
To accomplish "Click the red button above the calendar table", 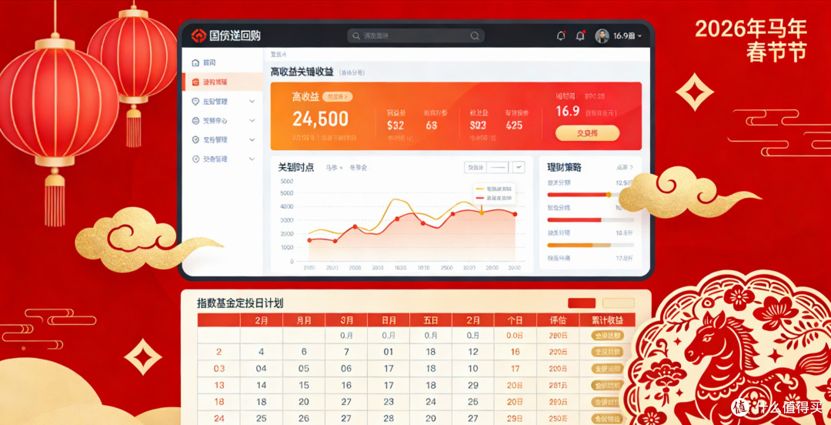I will click(x=582, y=303).
